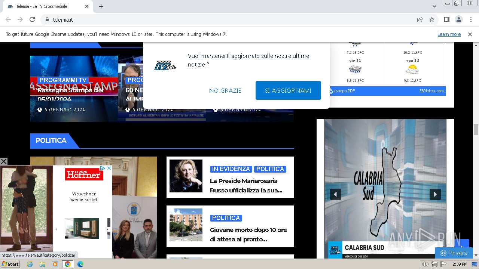
Task: Launch Internet Explorer from taskbar
Action: [30, 264]
